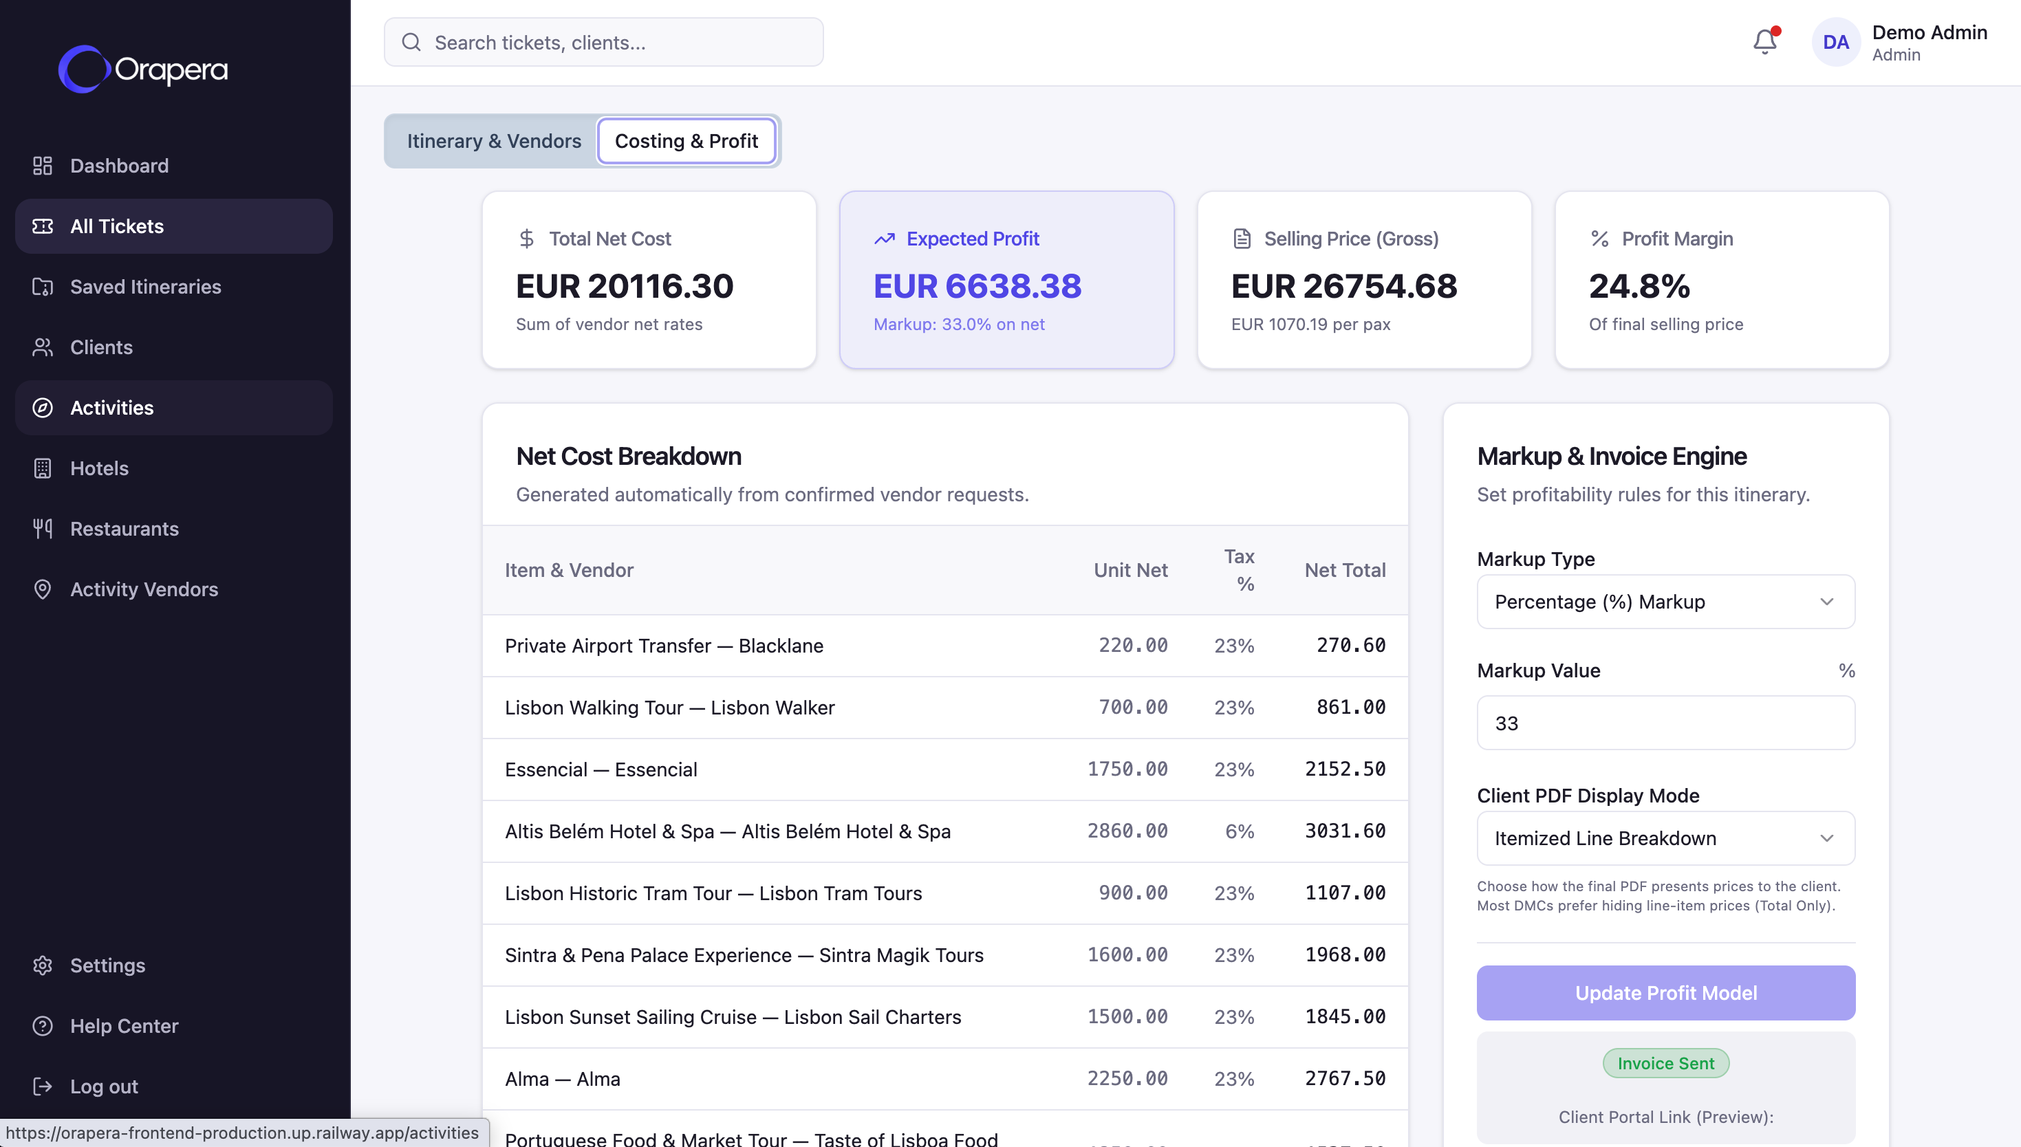
Task: Click Sintra & Pena Palace Experience row
Action: point(944,954)
